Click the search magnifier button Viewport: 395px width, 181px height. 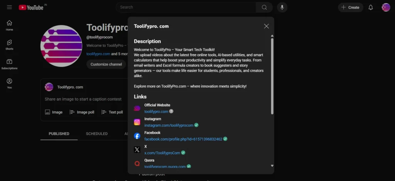[x=264, y=7]
